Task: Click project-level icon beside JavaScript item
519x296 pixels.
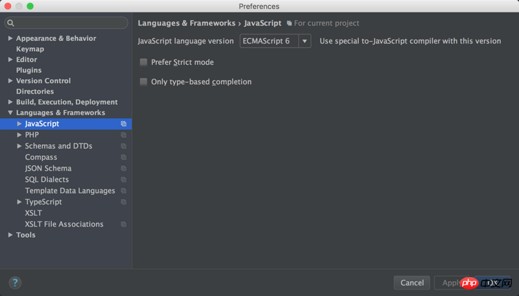Action: click(x=123, y=124)
